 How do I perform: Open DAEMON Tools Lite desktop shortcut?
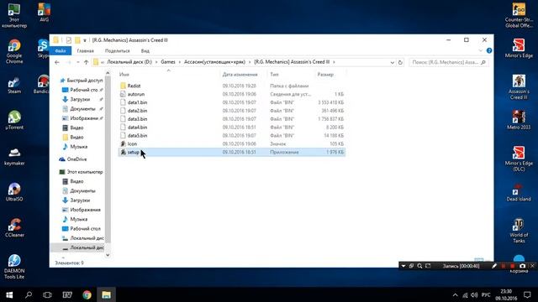(x=14, y=267)
